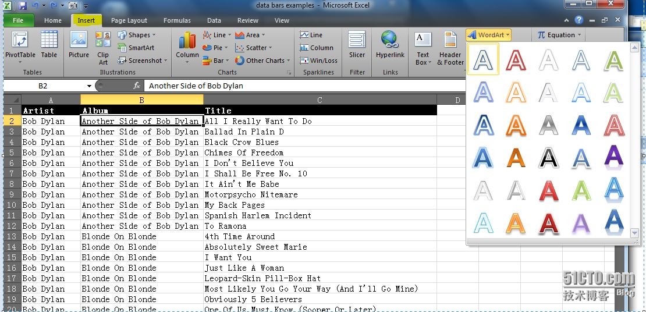646x312 pixels.
Task: Open the WordArt gallery button
Action: (489, 35)
